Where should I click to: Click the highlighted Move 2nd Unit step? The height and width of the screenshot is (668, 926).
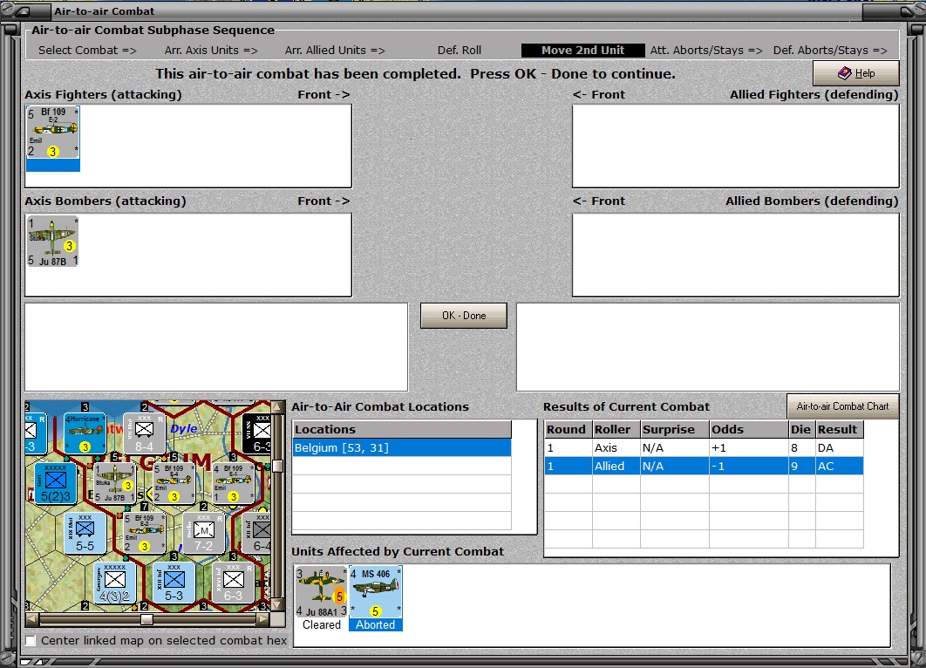pyautogui.click(x=582, y=51)
